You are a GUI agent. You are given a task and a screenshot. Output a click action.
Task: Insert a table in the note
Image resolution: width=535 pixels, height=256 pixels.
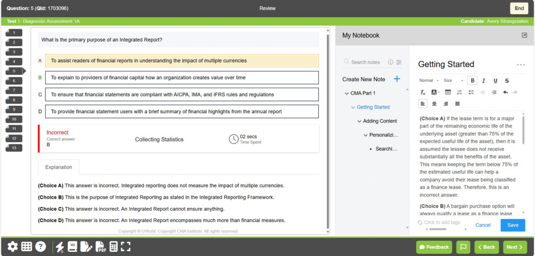pyautogui.click(x=448, y=92)
